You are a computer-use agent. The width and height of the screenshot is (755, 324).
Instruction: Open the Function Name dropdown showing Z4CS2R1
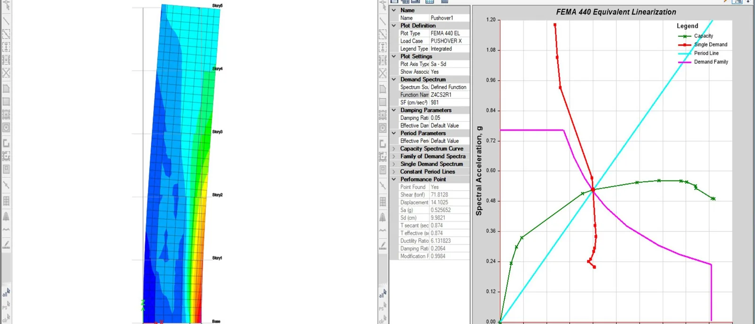(449, 95)
